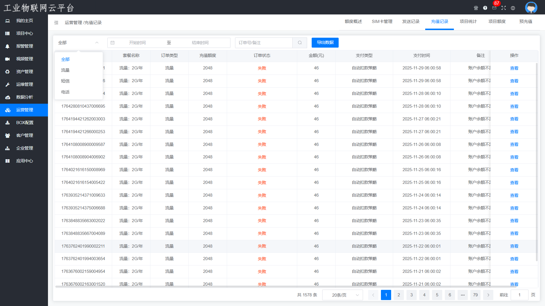The image size is (545, 306).
Task: Open the mail inbox with 87 badge
Action: (494, 8)
